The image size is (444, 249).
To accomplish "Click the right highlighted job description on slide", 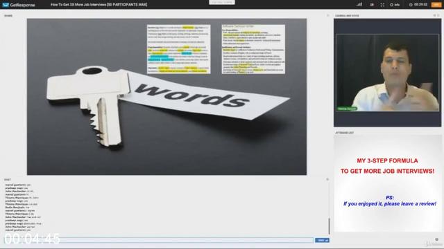I will [x=253, y=49].
